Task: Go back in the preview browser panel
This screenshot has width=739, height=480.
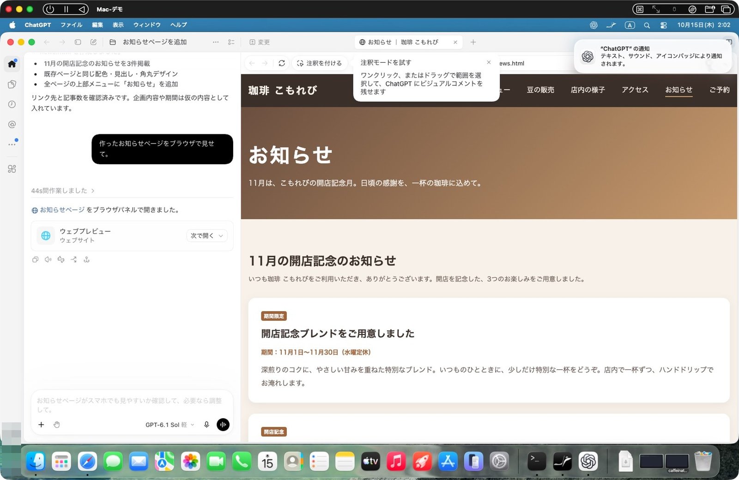Action: [252, 63]
